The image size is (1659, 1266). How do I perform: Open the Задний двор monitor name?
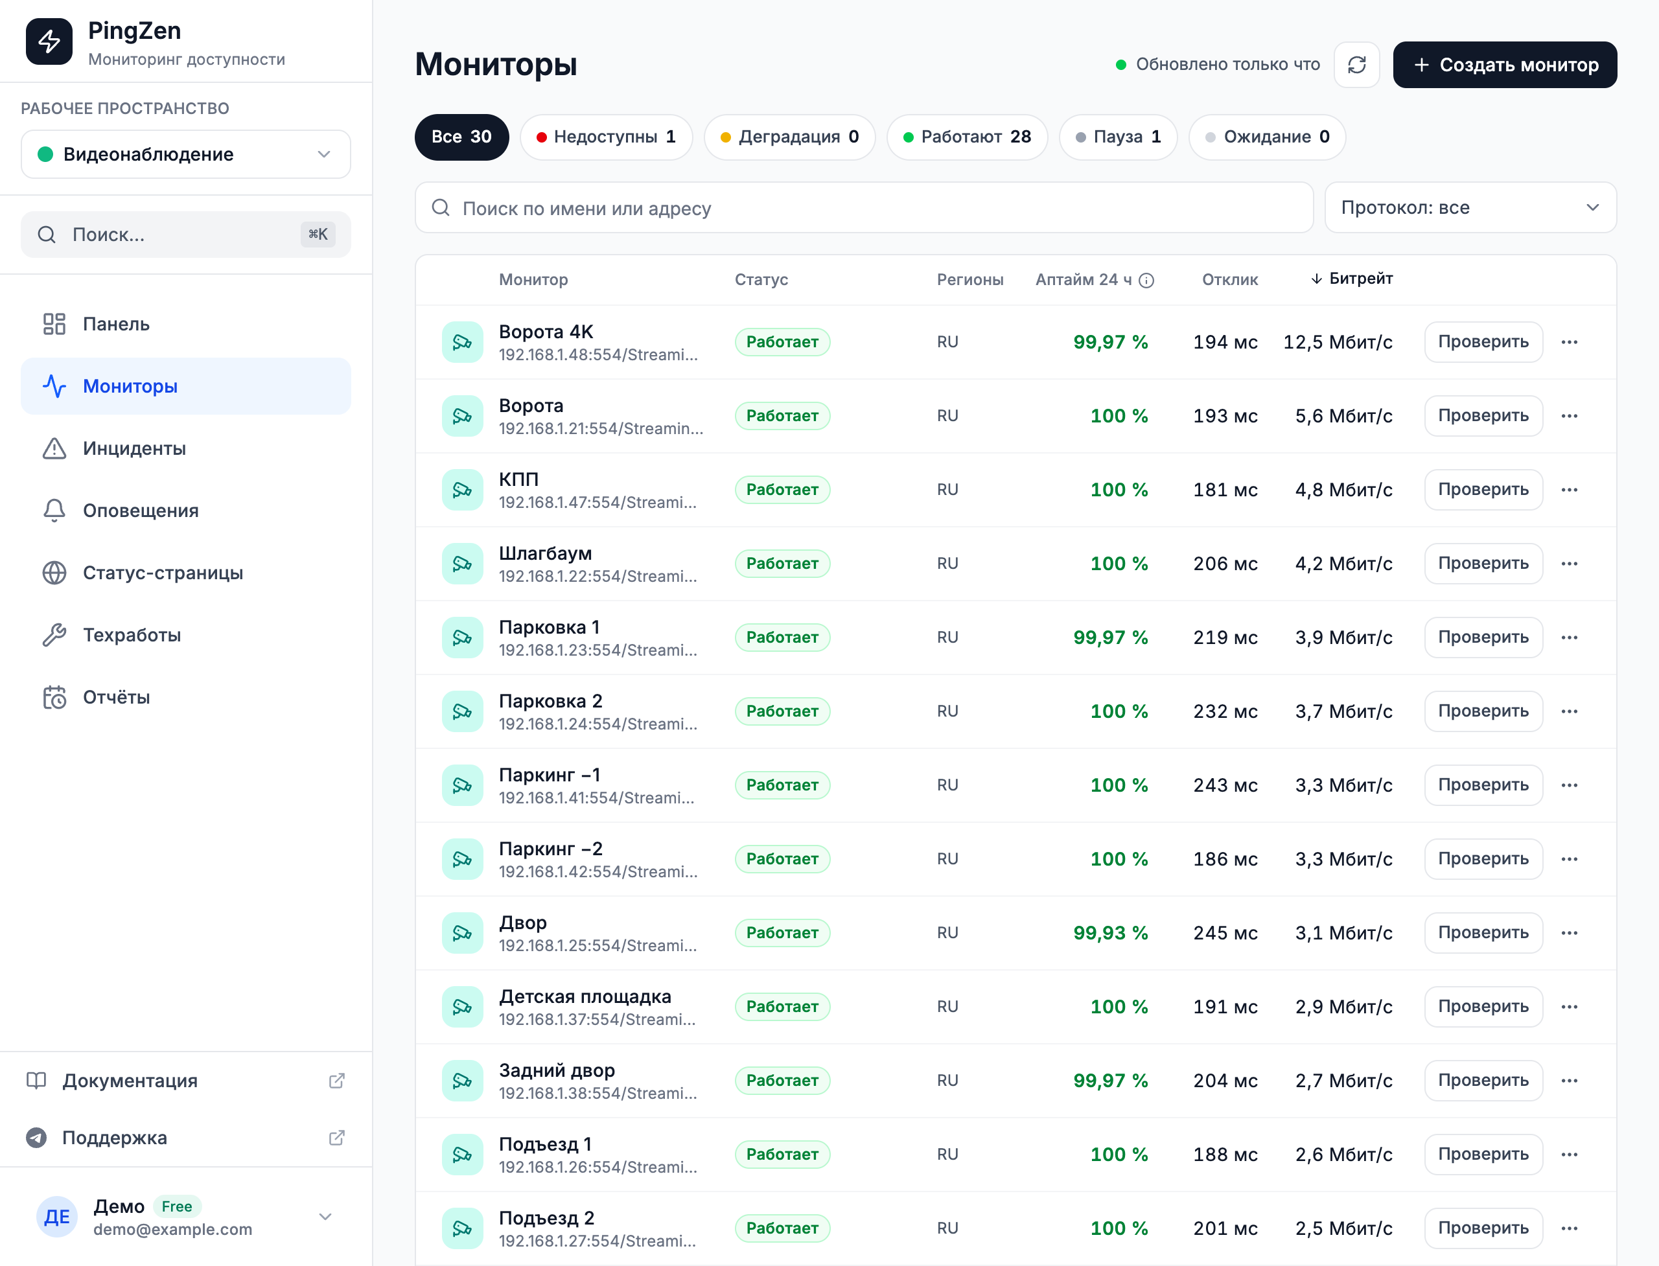coord(557,1070)
